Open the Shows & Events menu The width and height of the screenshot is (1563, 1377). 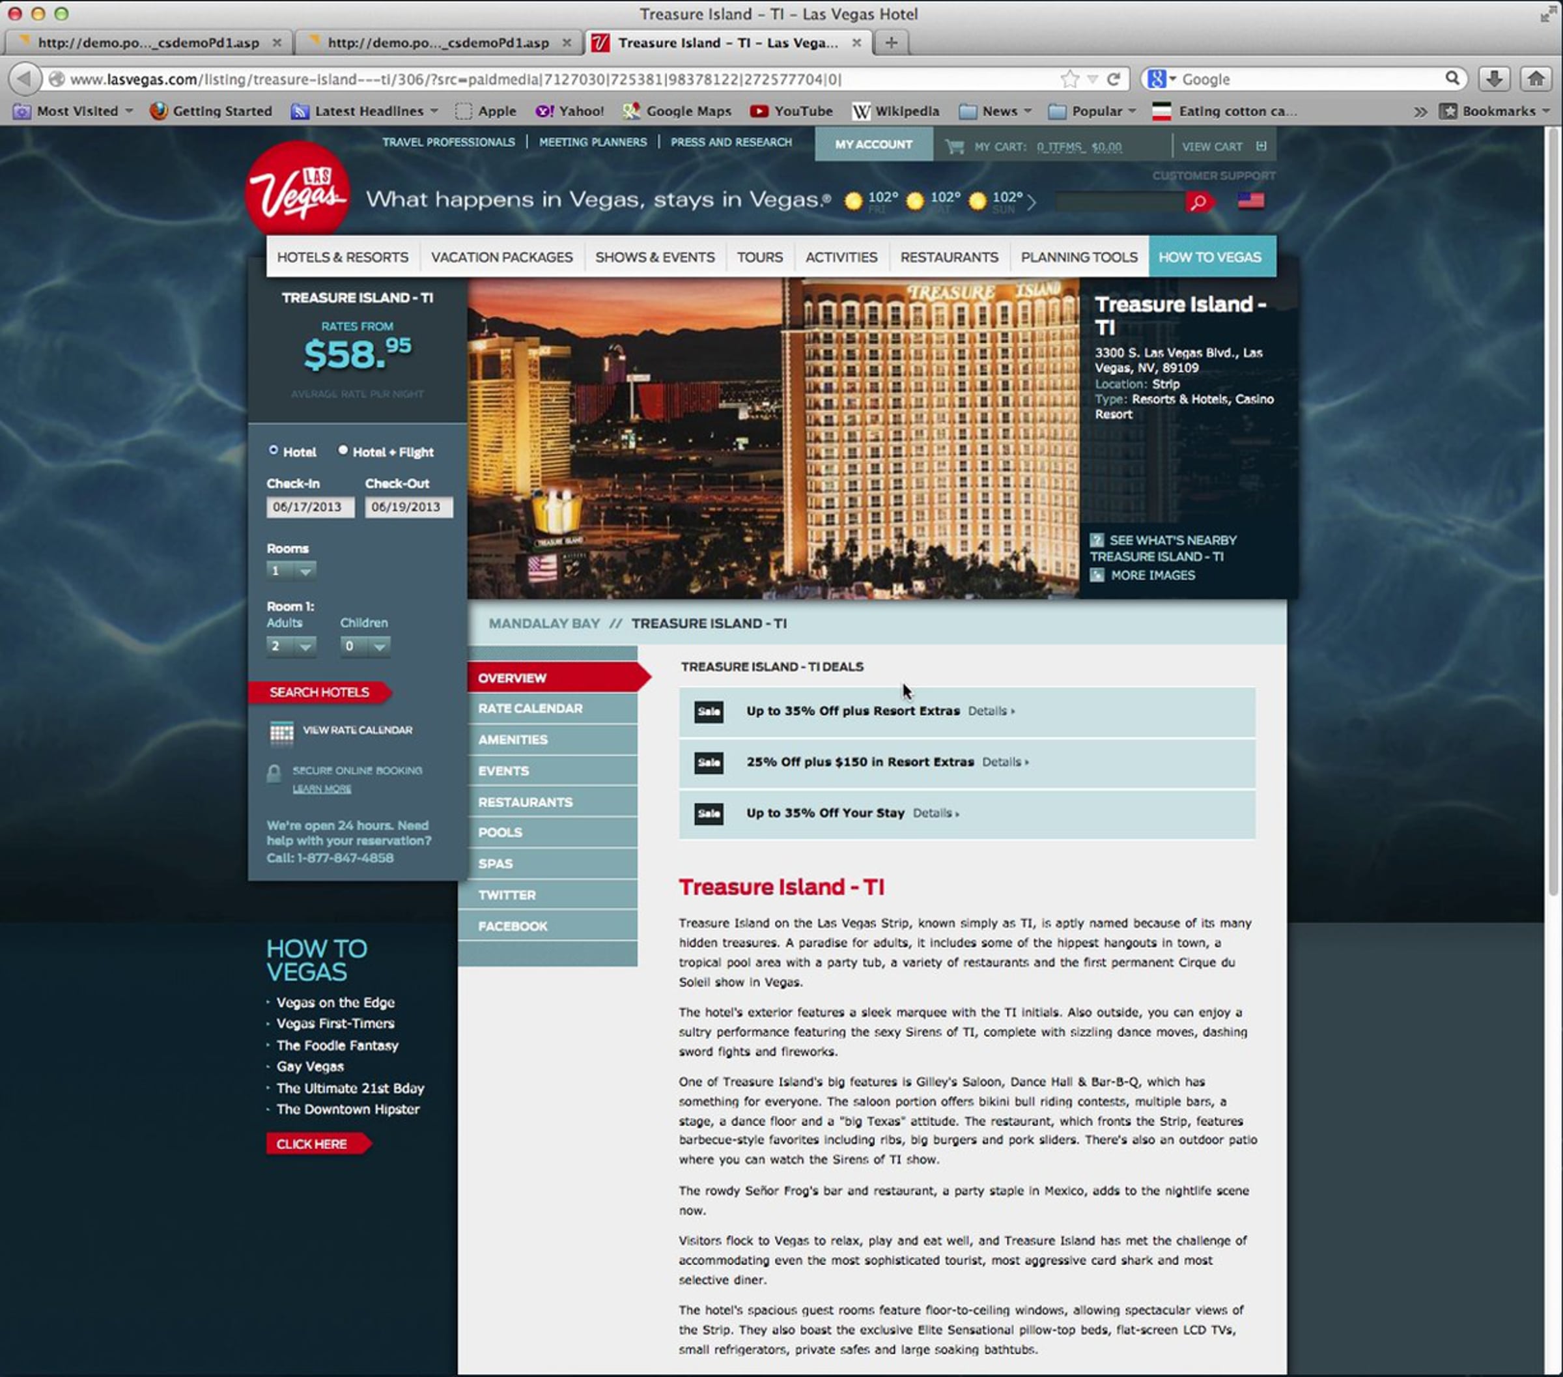(x=655, y=257)
